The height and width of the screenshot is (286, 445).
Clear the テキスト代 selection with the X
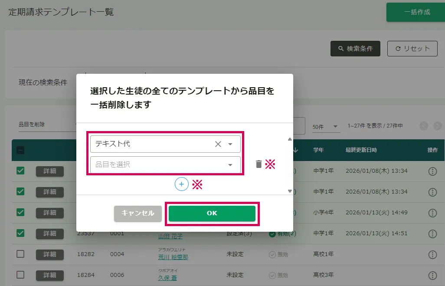[x=218, y=144]
